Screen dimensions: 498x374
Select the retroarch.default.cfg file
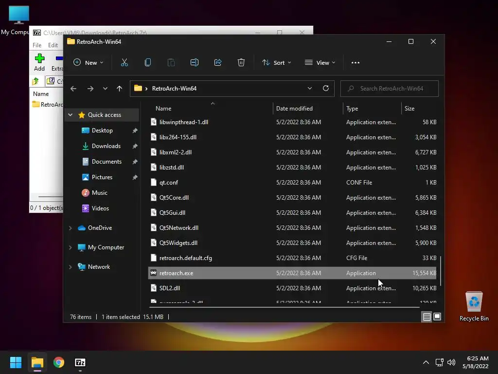[x=292, y=258]
